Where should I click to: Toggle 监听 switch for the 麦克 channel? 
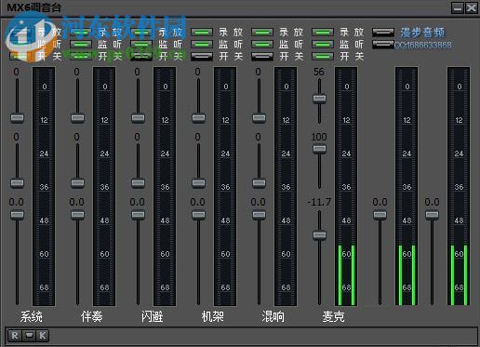[x=323, y=45]
